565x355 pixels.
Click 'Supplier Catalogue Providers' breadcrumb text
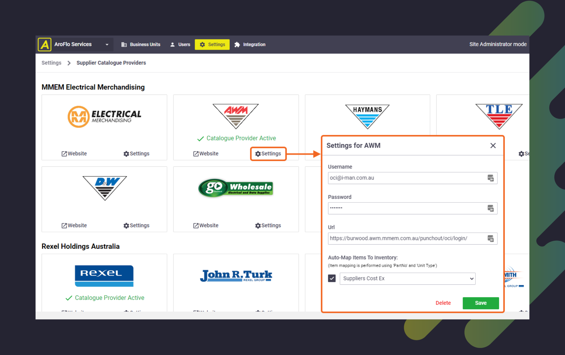111,63
